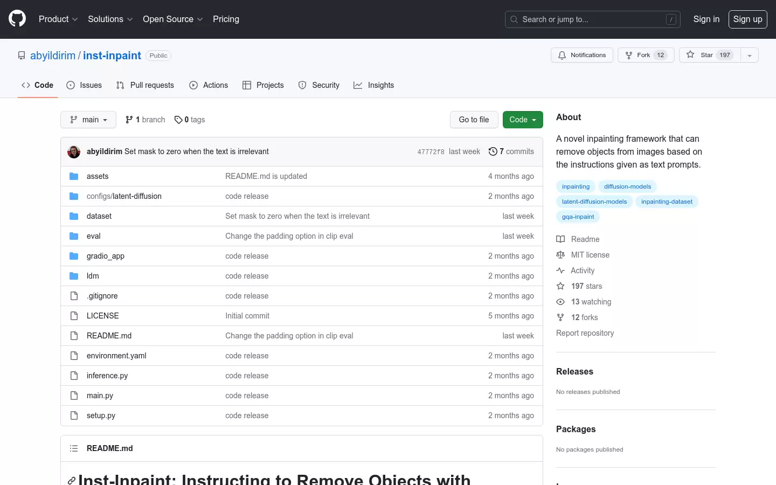776x485 pixels.
Task: Click the main.py file icon
Action: point(74,396)
